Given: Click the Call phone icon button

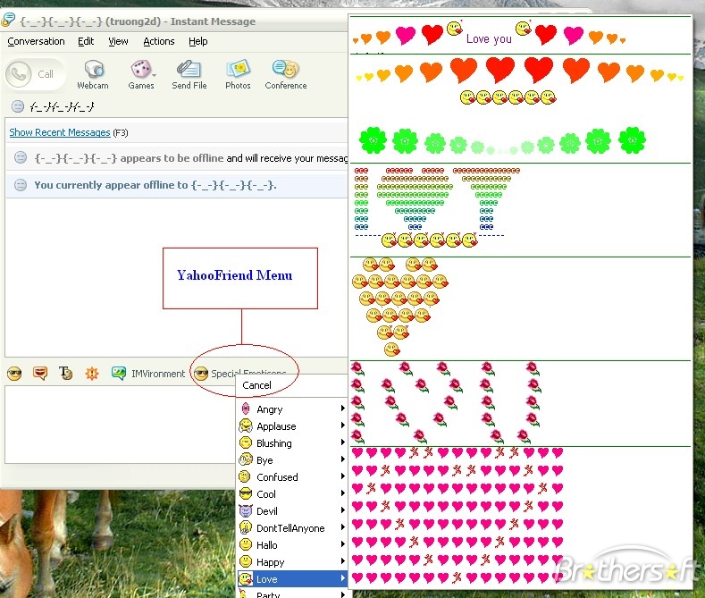Looking at the screenshot, I should (19, 73).
